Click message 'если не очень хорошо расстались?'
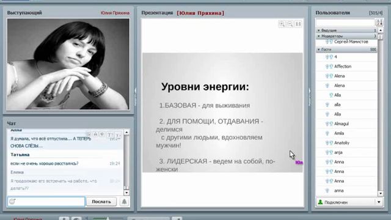The image size is (391, 220). point(45,164)
